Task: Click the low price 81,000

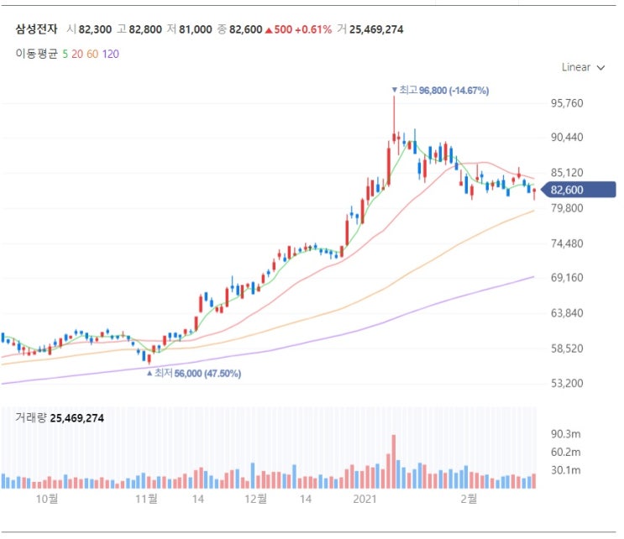Action: 196,29
